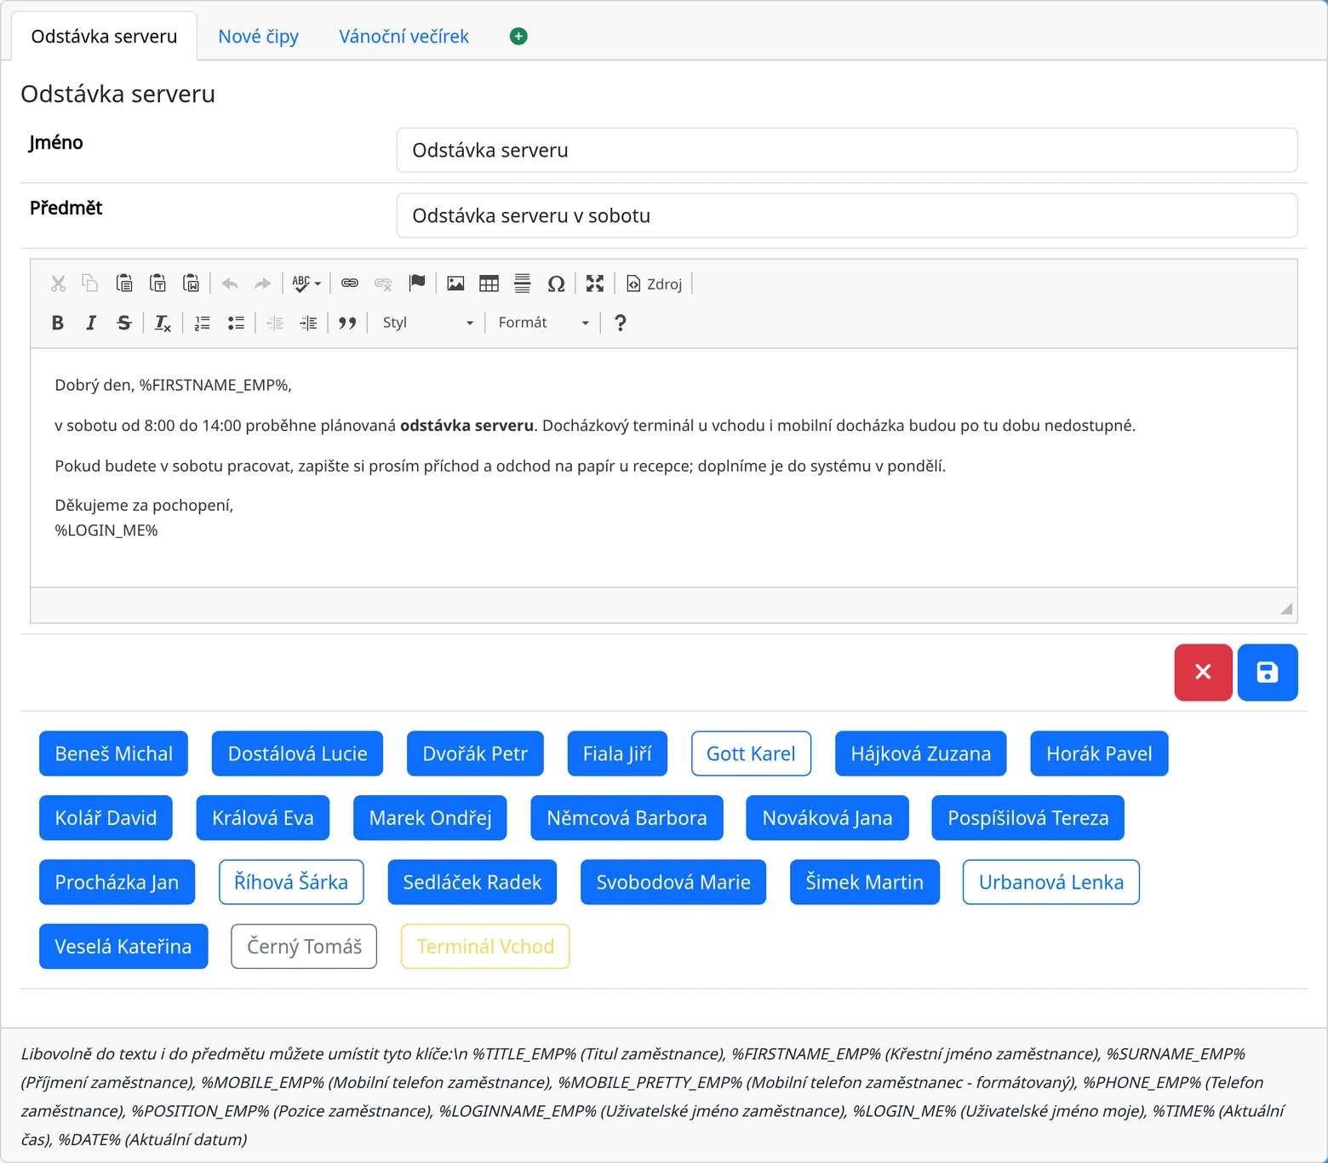Viewport: 1328px width, 1163px height.
Task: Click the Zdroj source button
Action: pos(655,284)
